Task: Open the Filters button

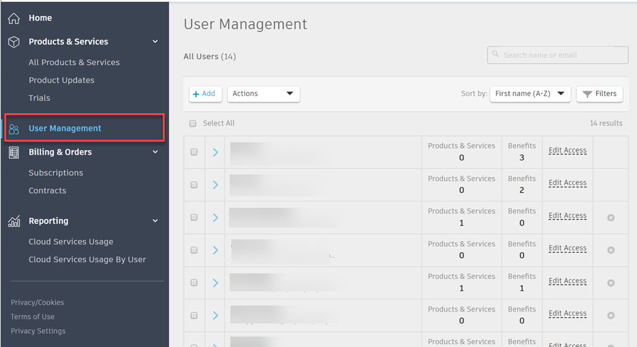Action: pos(599,94)
